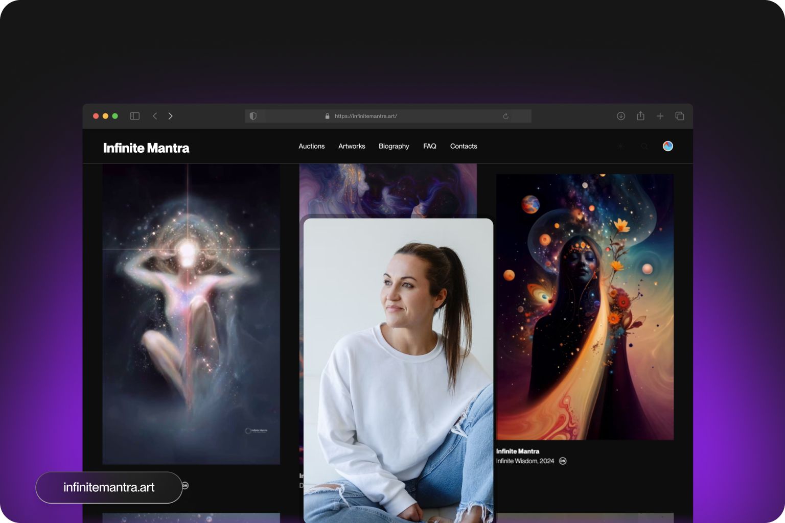Open the FAQ link in navigation
The width and height of the screenshot is (785, 523).
click(x=429, y=146)
